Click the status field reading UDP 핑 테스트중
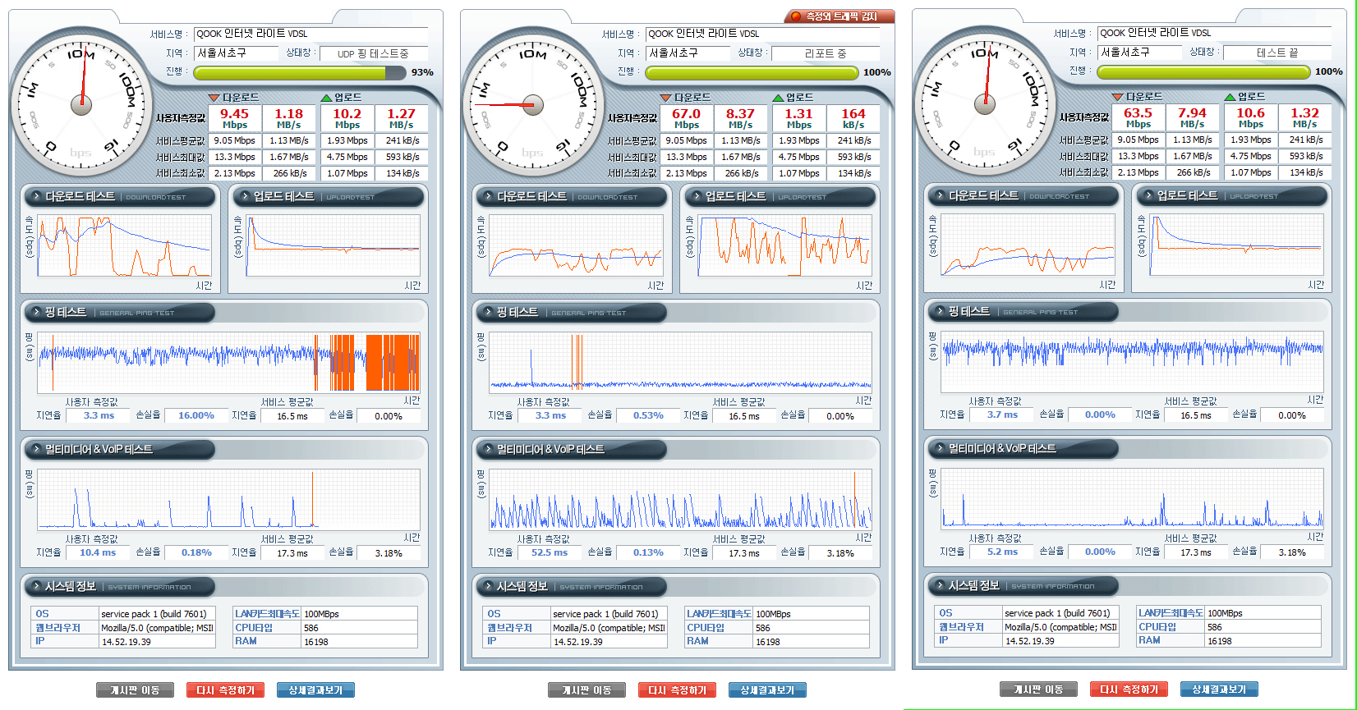The height and width of the screenshot is (710, 1357). tap(373, 53)
